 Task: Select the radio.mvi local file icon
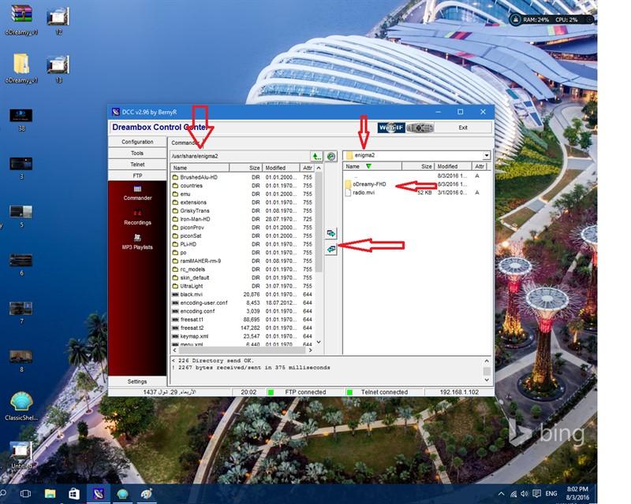pos(348,192)
